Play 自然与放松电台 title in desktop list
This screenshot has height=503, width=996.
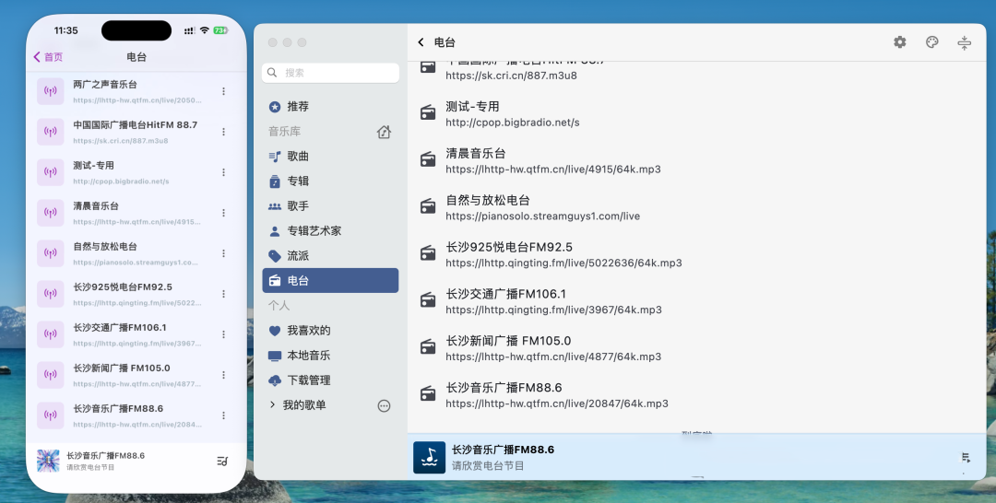click(x=488, y=201)
